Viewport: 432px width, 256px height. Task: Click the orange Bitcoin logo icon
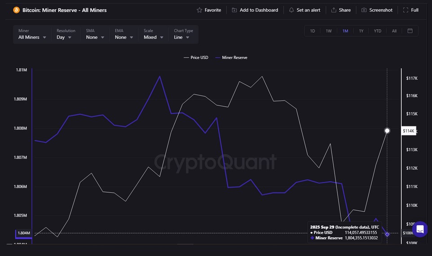tap(17, 10)
